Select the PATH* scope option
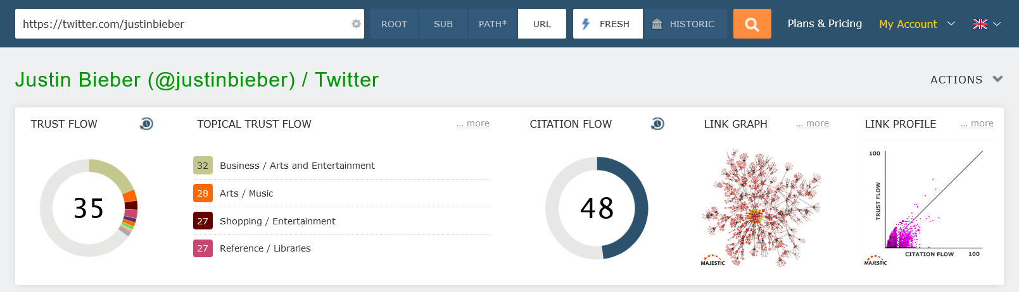The width and height of the screenshot is (1019, 292). 492,24
